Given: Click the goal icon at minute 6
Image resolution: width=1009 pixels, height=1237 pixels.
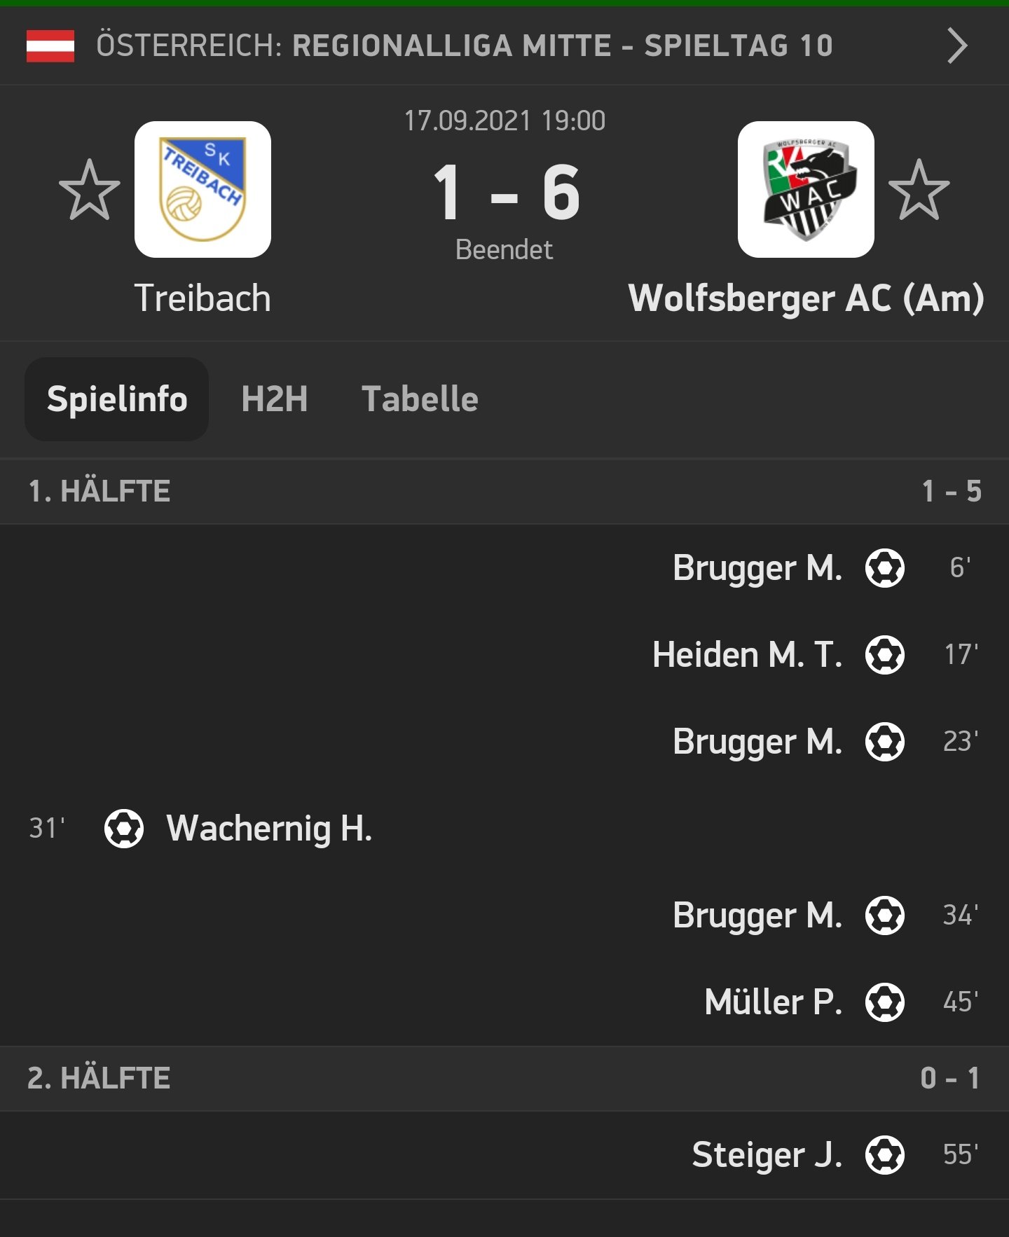Looking at the screenshot, I should 885,567.
